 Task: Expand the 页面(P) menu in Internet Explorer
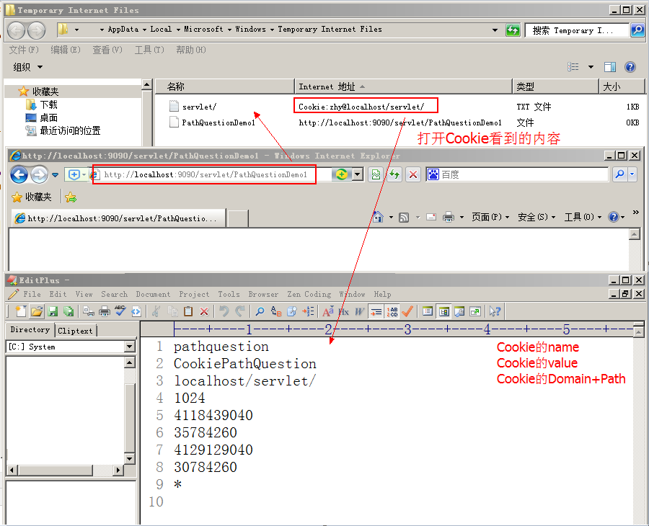pos(490,217)
